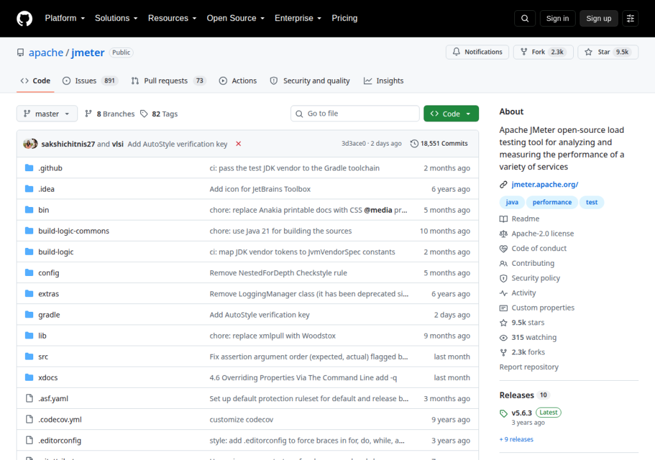655x460 pixels.
Task: Click the .asf.yaml file icon
Action: (29, 398)
